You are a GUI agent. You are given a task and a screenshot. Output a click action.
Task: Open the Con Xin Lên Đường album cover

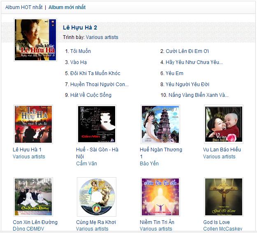click(x=33, y=197)
